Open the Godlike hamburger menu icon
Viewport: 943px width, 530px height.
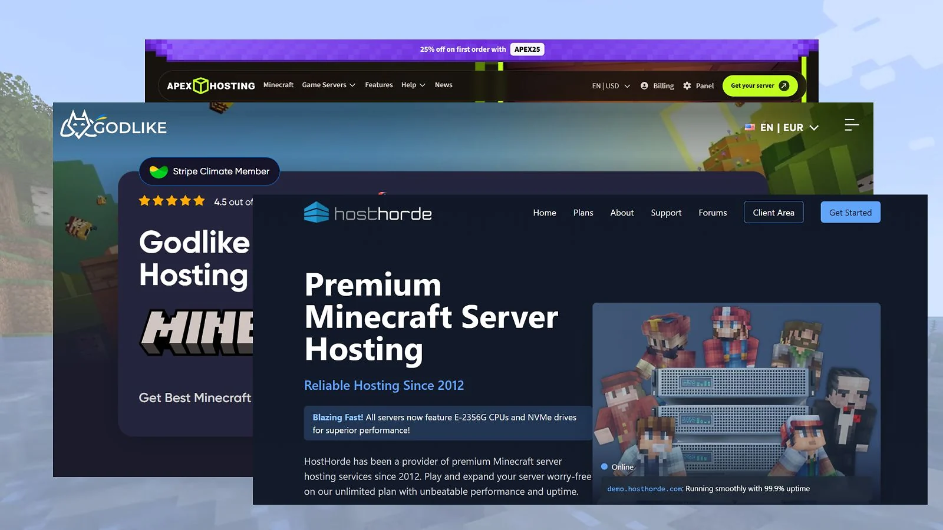tap(852, 125)
